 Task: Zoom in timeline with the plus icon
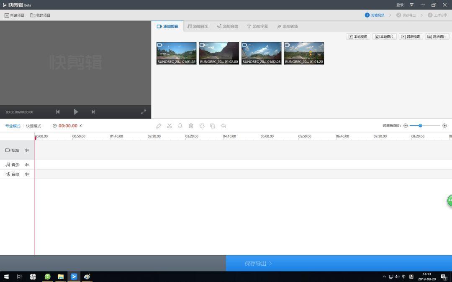[444, 126]
